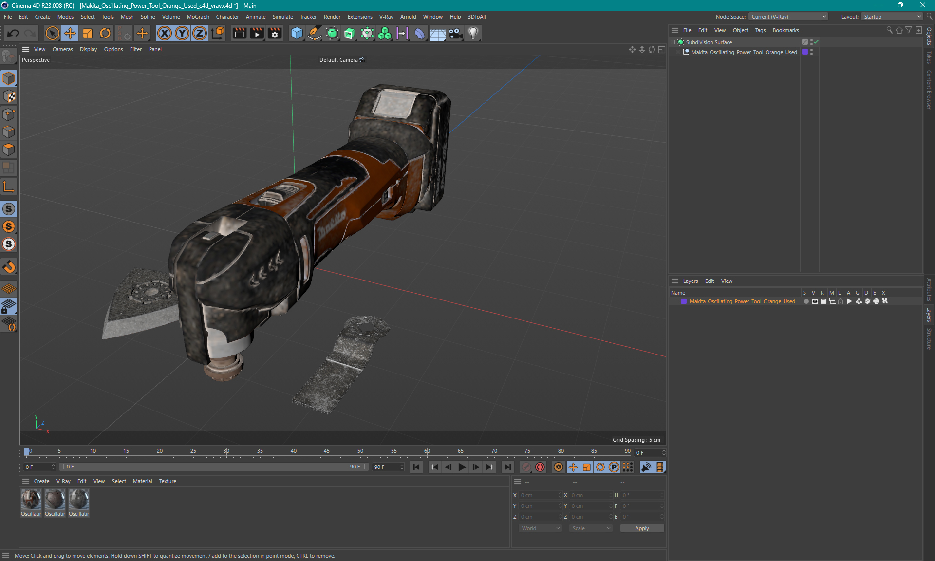Viewport: 935px width, 561px height.
Task: Click the Apply button
Action: [x=642, y=528]
